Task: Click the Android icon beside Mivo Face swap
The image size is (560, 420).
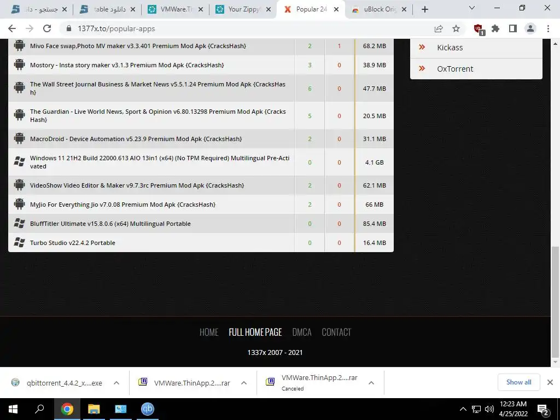Action: click(x=19, y=45)
